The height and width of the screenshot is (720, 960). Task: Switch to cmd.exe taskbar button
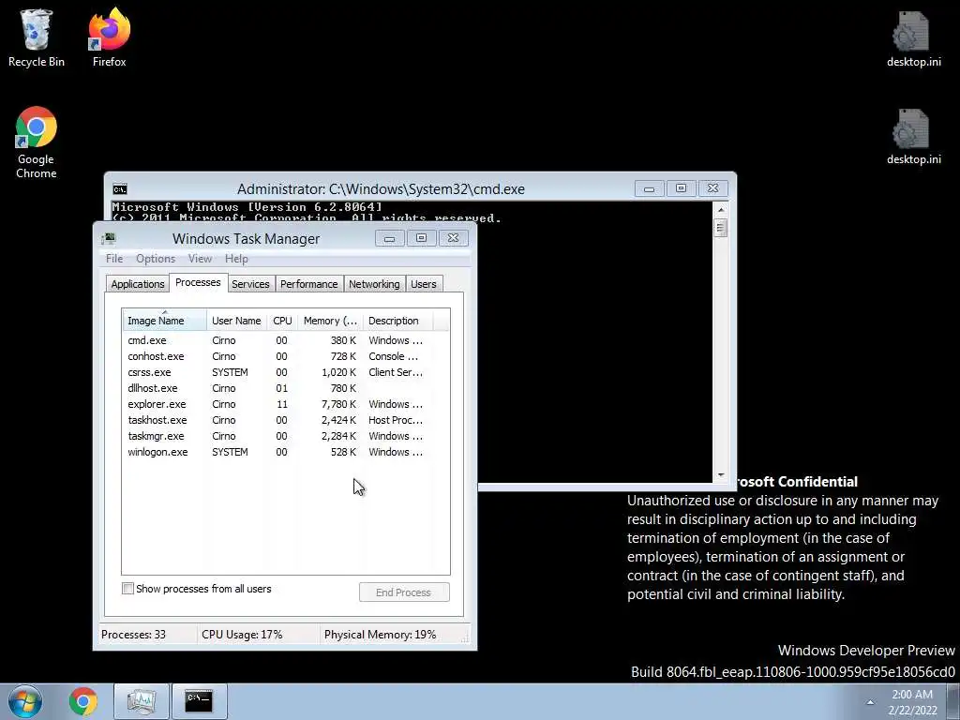click(x=199, y=701)
